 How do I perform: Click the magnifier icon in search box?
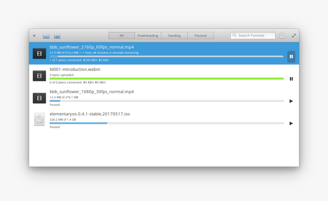[x=235, y=35]
